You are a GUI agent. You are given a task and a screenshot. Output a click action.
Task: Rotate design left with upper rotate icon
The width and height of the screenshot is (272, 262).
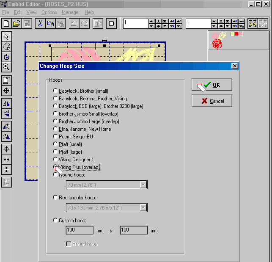click(7, 127)
